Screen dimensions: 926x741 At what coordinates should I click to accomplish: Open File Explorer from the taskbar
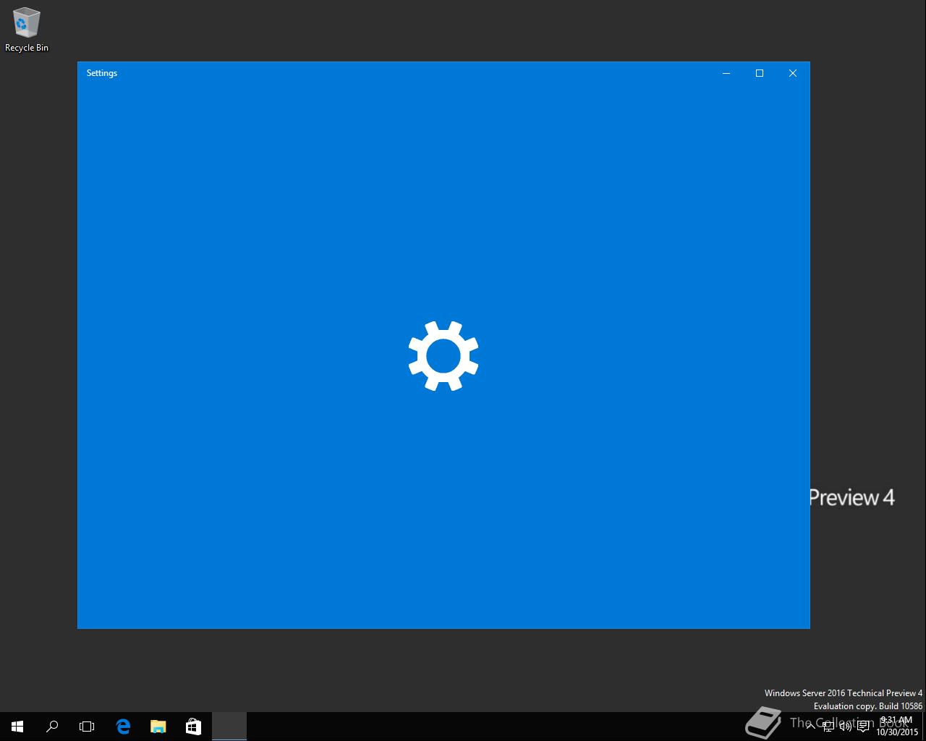pyautogui.click(x=158, y=727)
